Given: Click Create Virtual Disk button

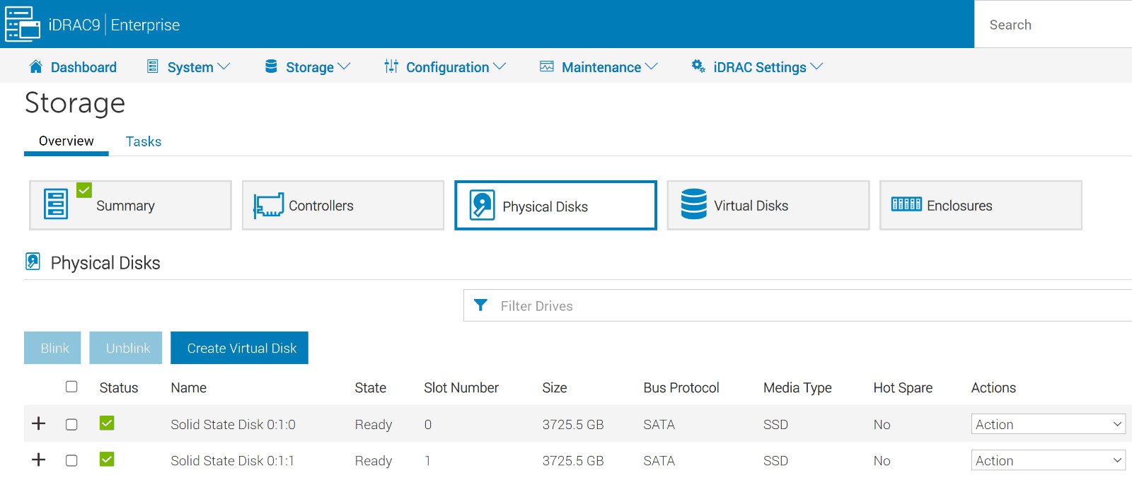Looking at the screenshot, I should click(240, 348).
